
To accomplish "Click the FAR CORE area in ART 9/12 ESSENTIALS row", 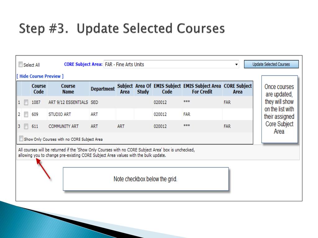I will point(227,102).
